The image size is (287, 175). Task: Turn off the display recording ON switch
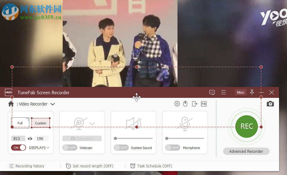18,148
